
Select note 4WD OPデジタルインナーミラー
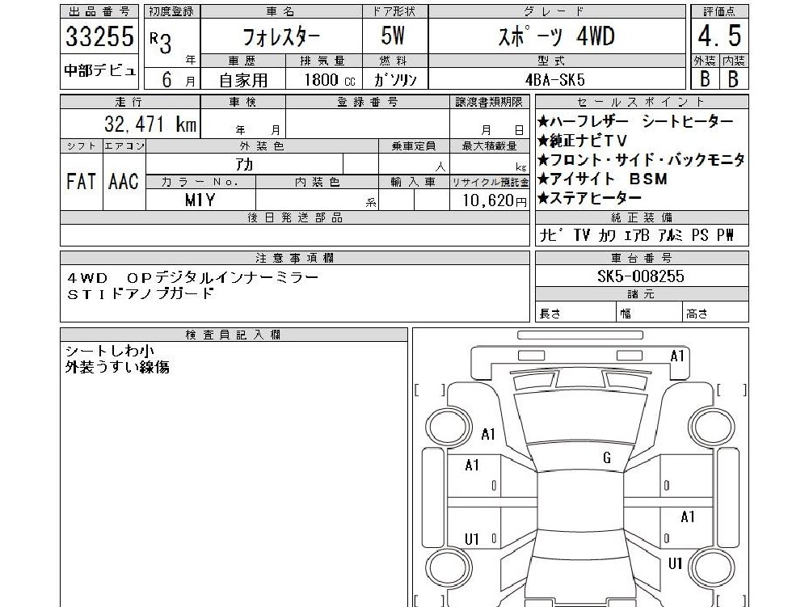pos(193,278)
